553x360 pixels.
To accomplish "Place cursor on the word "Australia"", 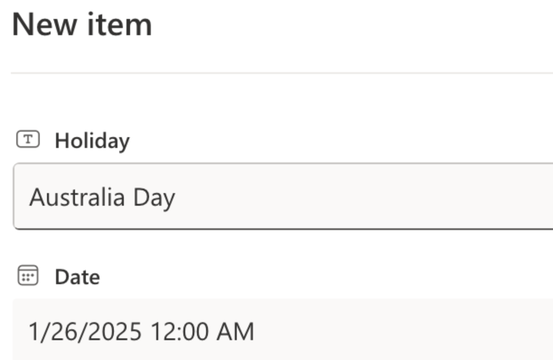I will pyautogui.click(x=77, y=197).
